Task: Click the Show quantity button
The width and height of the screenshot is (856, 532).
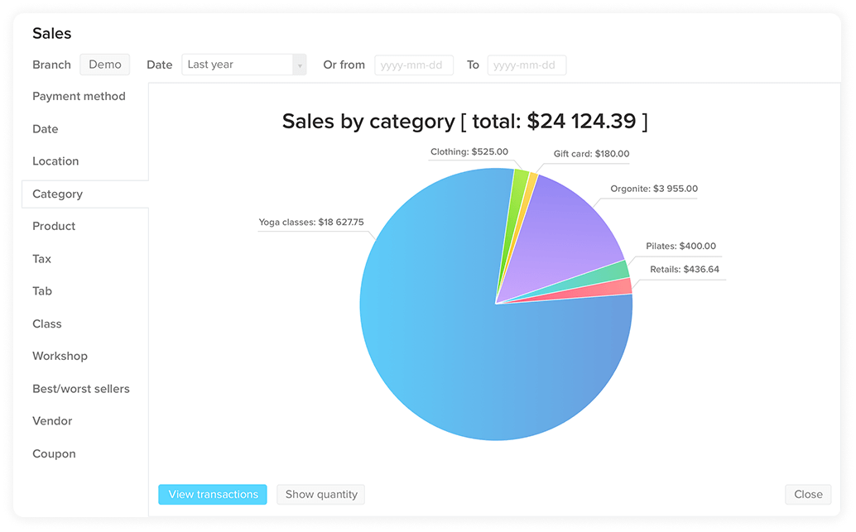Action: click(320, 494)
